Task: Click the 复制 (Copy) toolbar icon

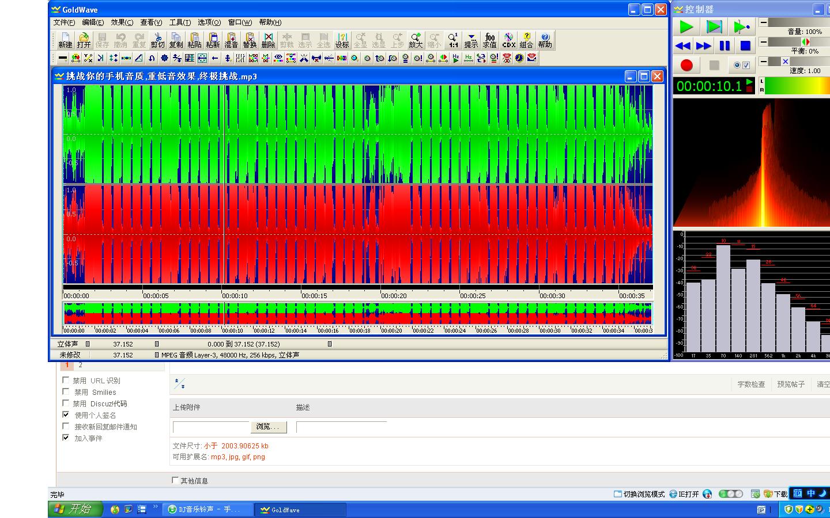Action: point(176,40)
